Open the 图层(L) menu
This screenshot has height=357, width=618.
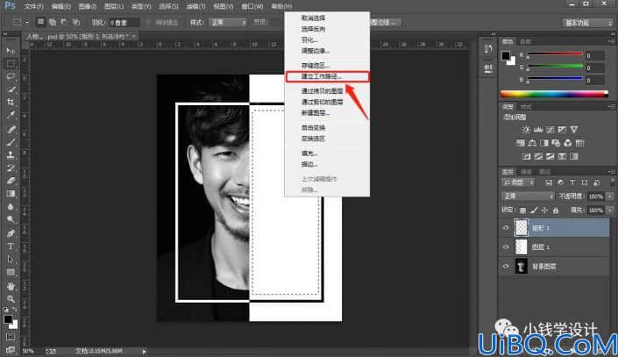tap(113, 6)
